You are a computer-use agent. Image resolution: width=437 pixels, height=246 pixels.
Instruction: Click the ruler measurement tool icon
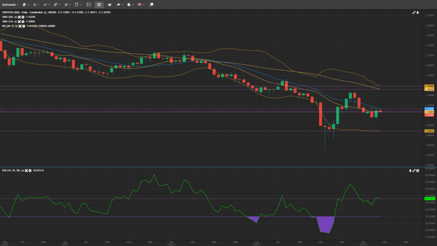[x=56, y=5]
